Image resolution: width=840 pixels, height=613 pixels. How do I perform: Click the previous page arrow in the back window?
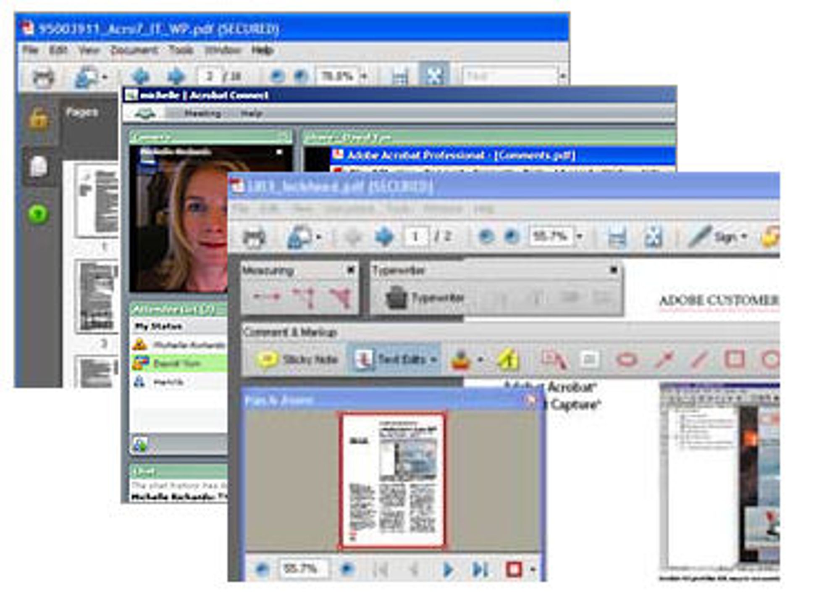(140, 76)
